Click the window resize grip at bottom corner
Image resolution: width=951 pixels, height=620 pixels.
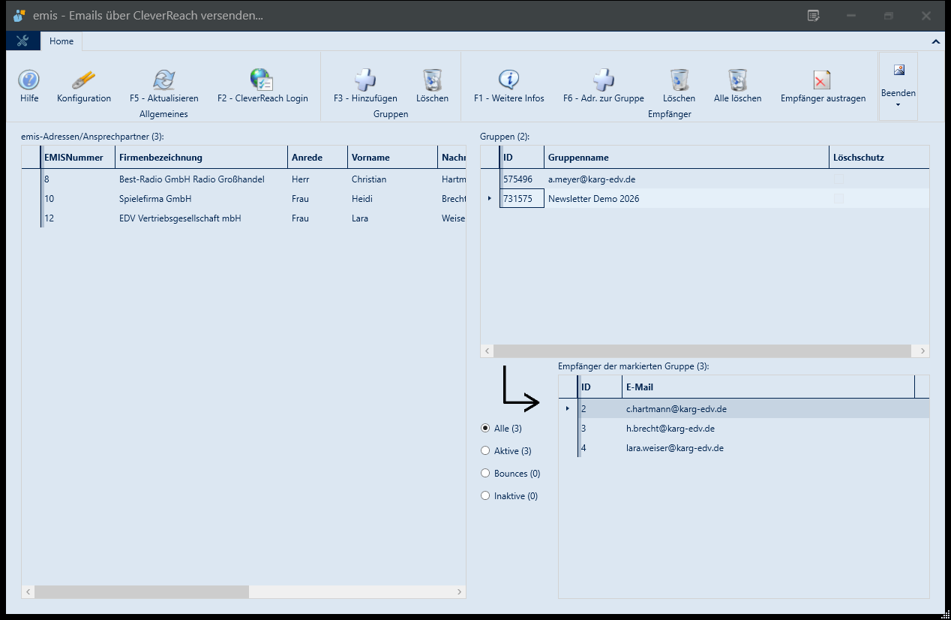click(944, 613)
